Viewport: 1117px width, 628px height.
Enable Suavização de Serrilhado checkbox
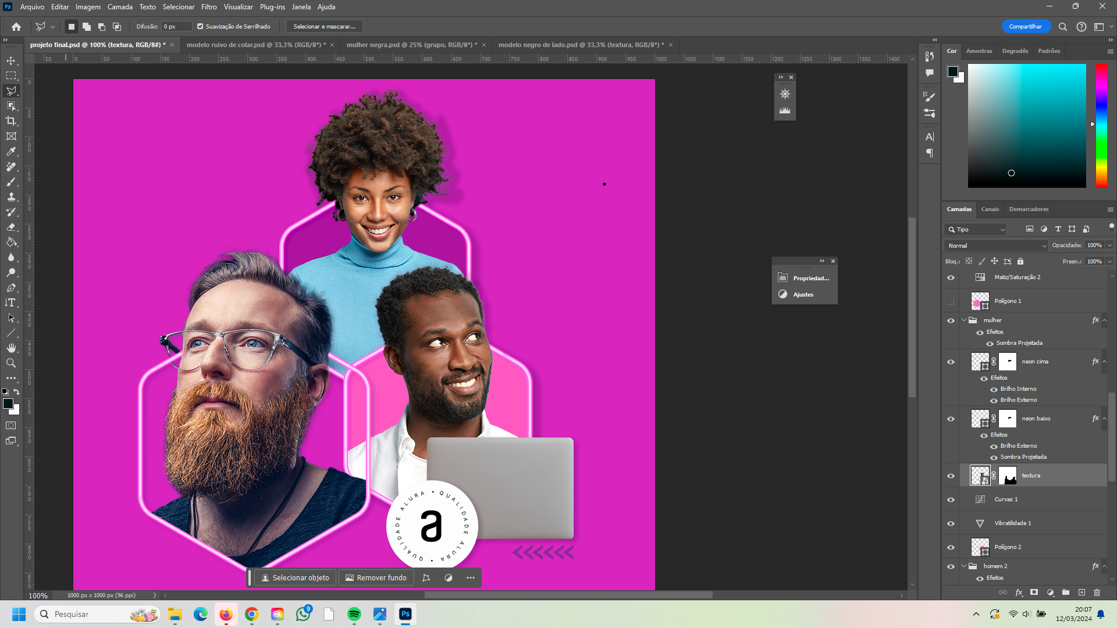pyautogui.click(x=199, y=26)
